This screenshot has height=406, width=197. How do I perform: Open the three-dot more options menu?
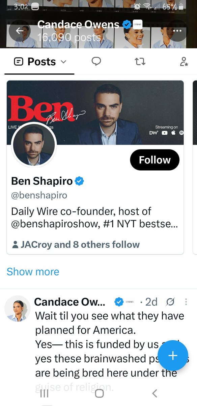pos(177,31)
